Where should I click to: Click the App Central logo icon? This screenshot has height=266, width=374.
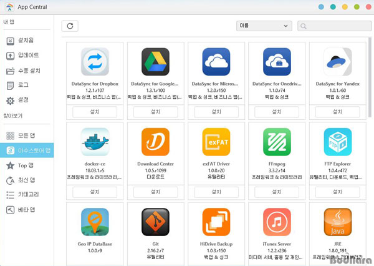click(x=9, y=7)
